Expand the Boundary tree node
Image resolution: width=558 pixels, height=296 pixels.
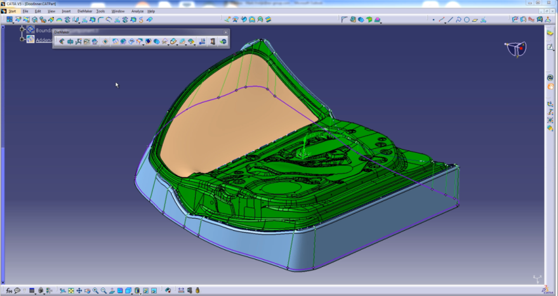tap(22, 30)
